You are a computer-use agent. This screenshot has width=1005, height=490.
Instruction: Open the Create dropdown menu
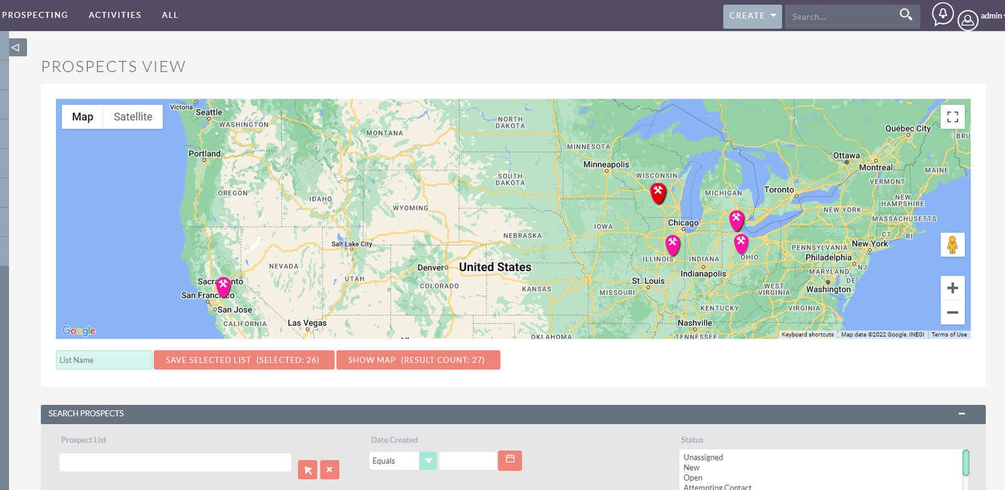752,16
